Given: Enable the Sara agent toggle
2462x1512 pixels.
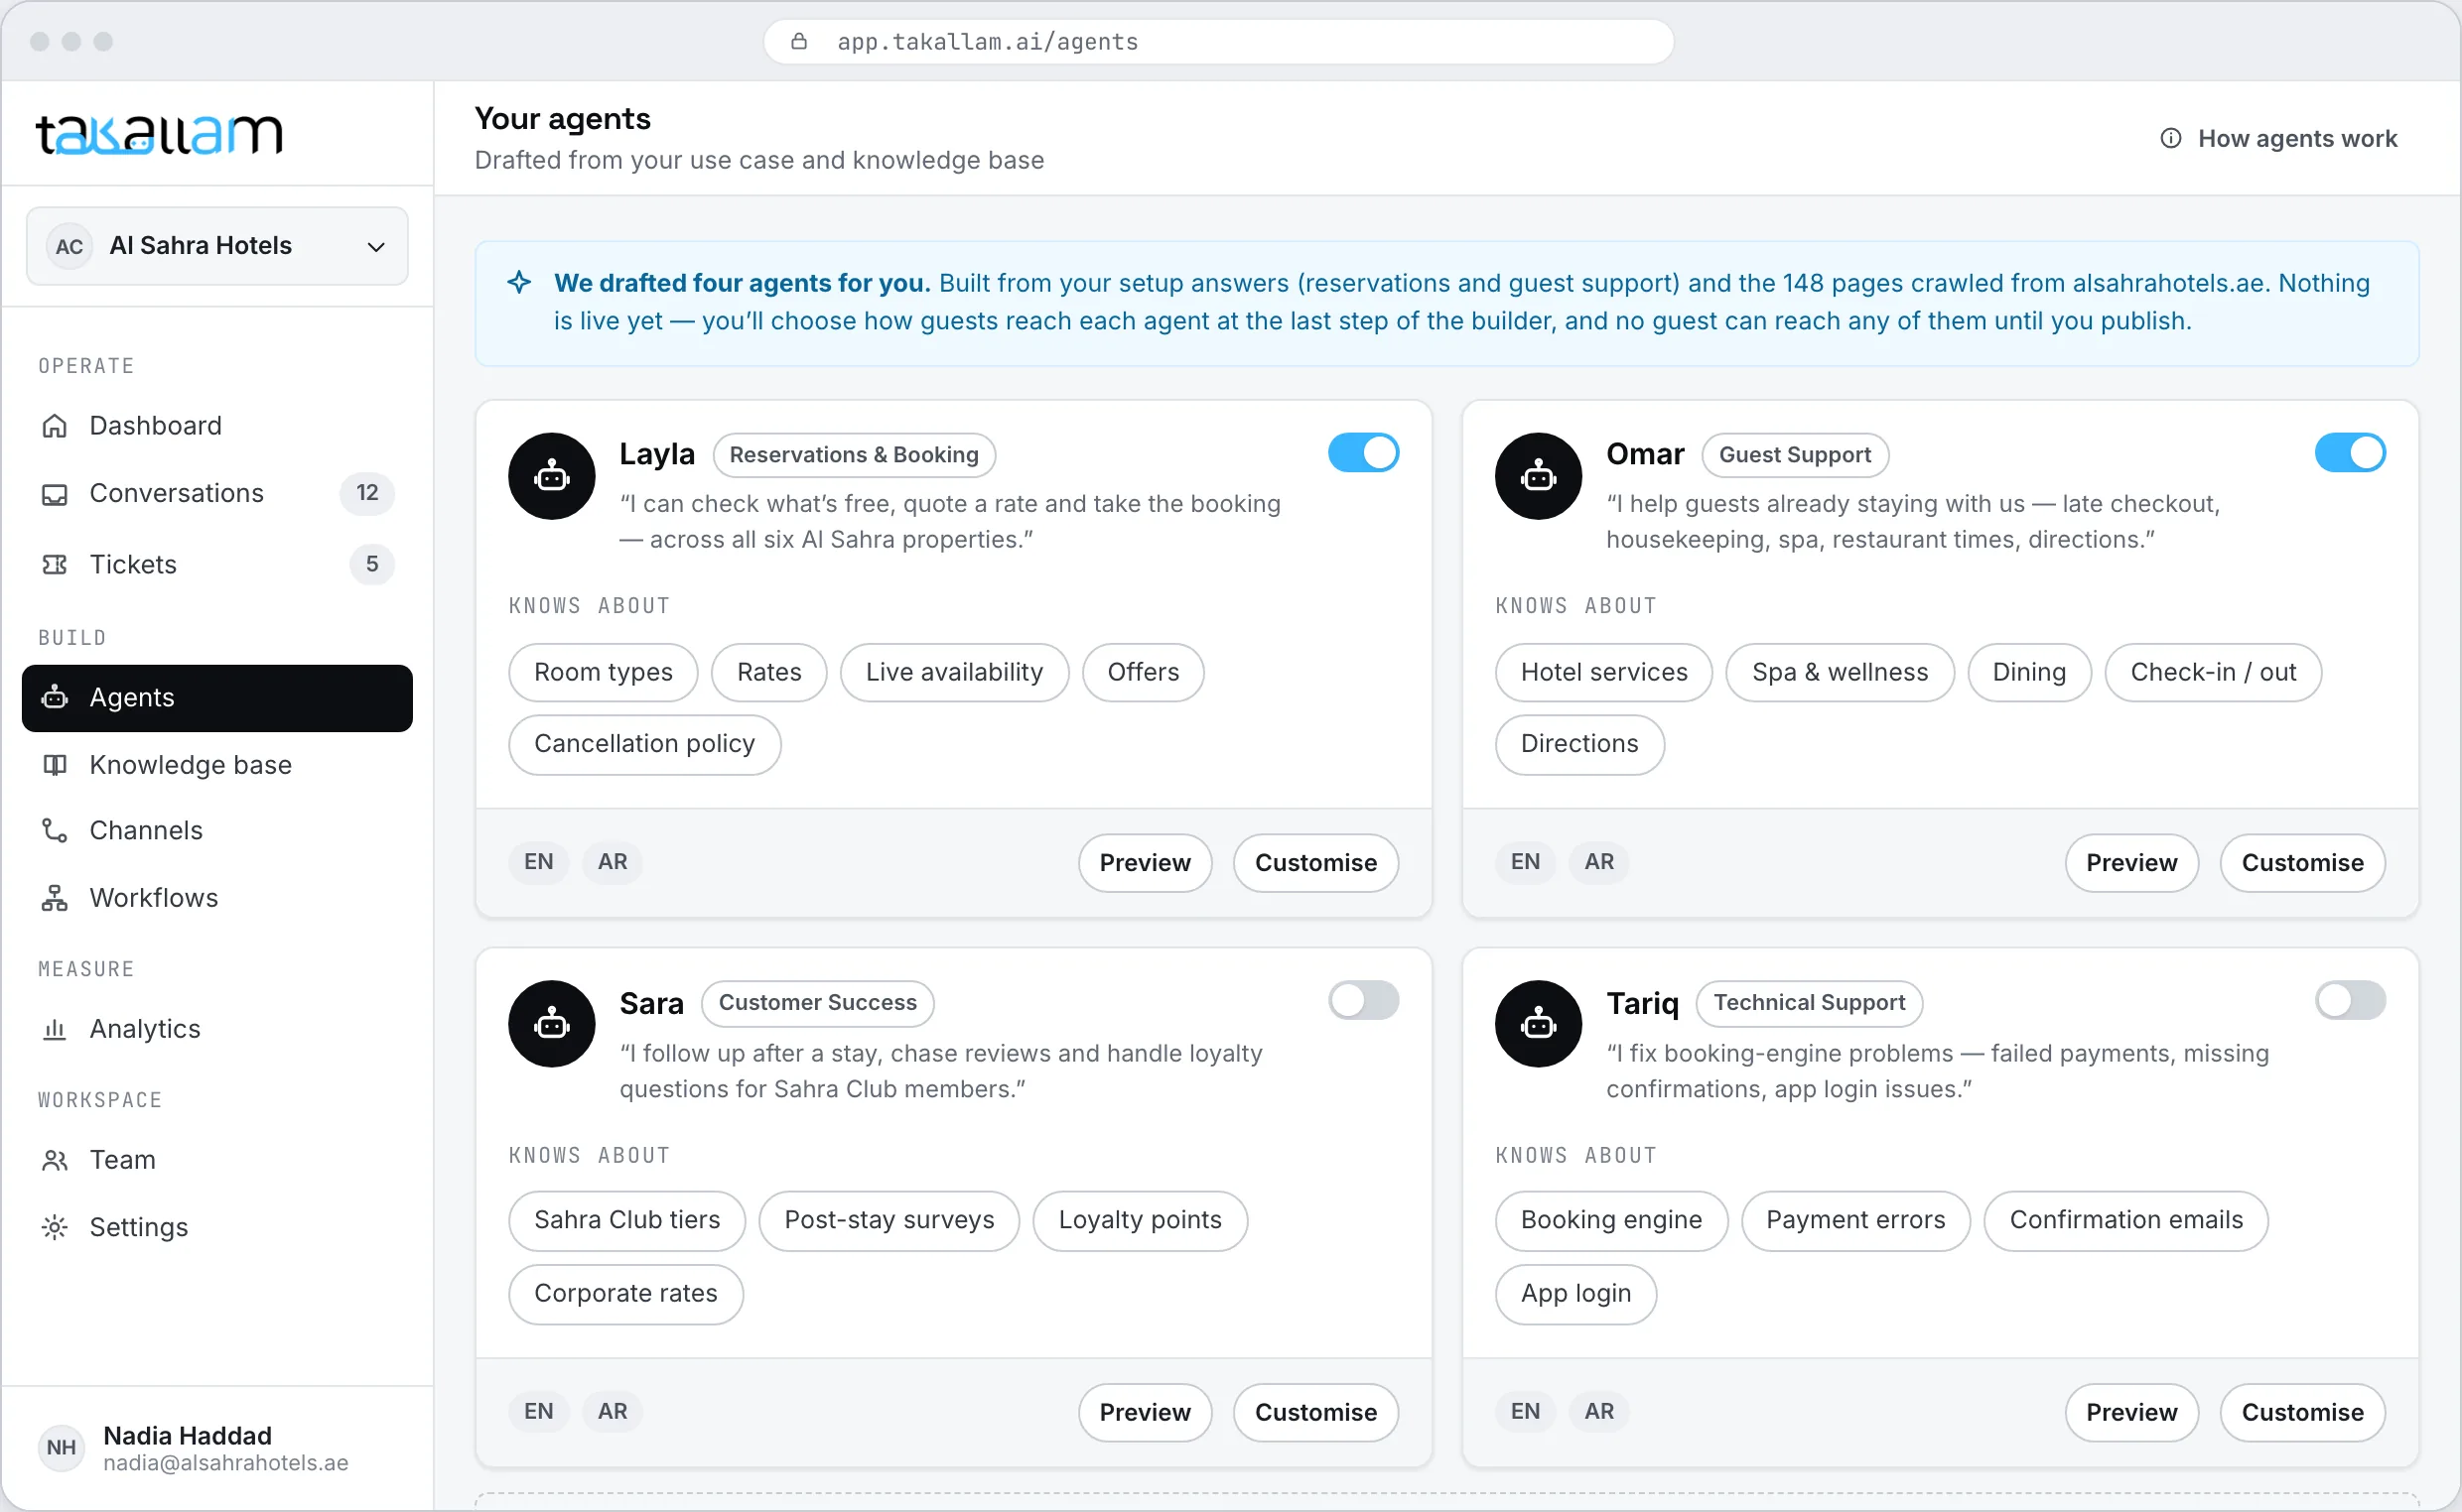Looking at the screenshot, I should 1364,1000.
